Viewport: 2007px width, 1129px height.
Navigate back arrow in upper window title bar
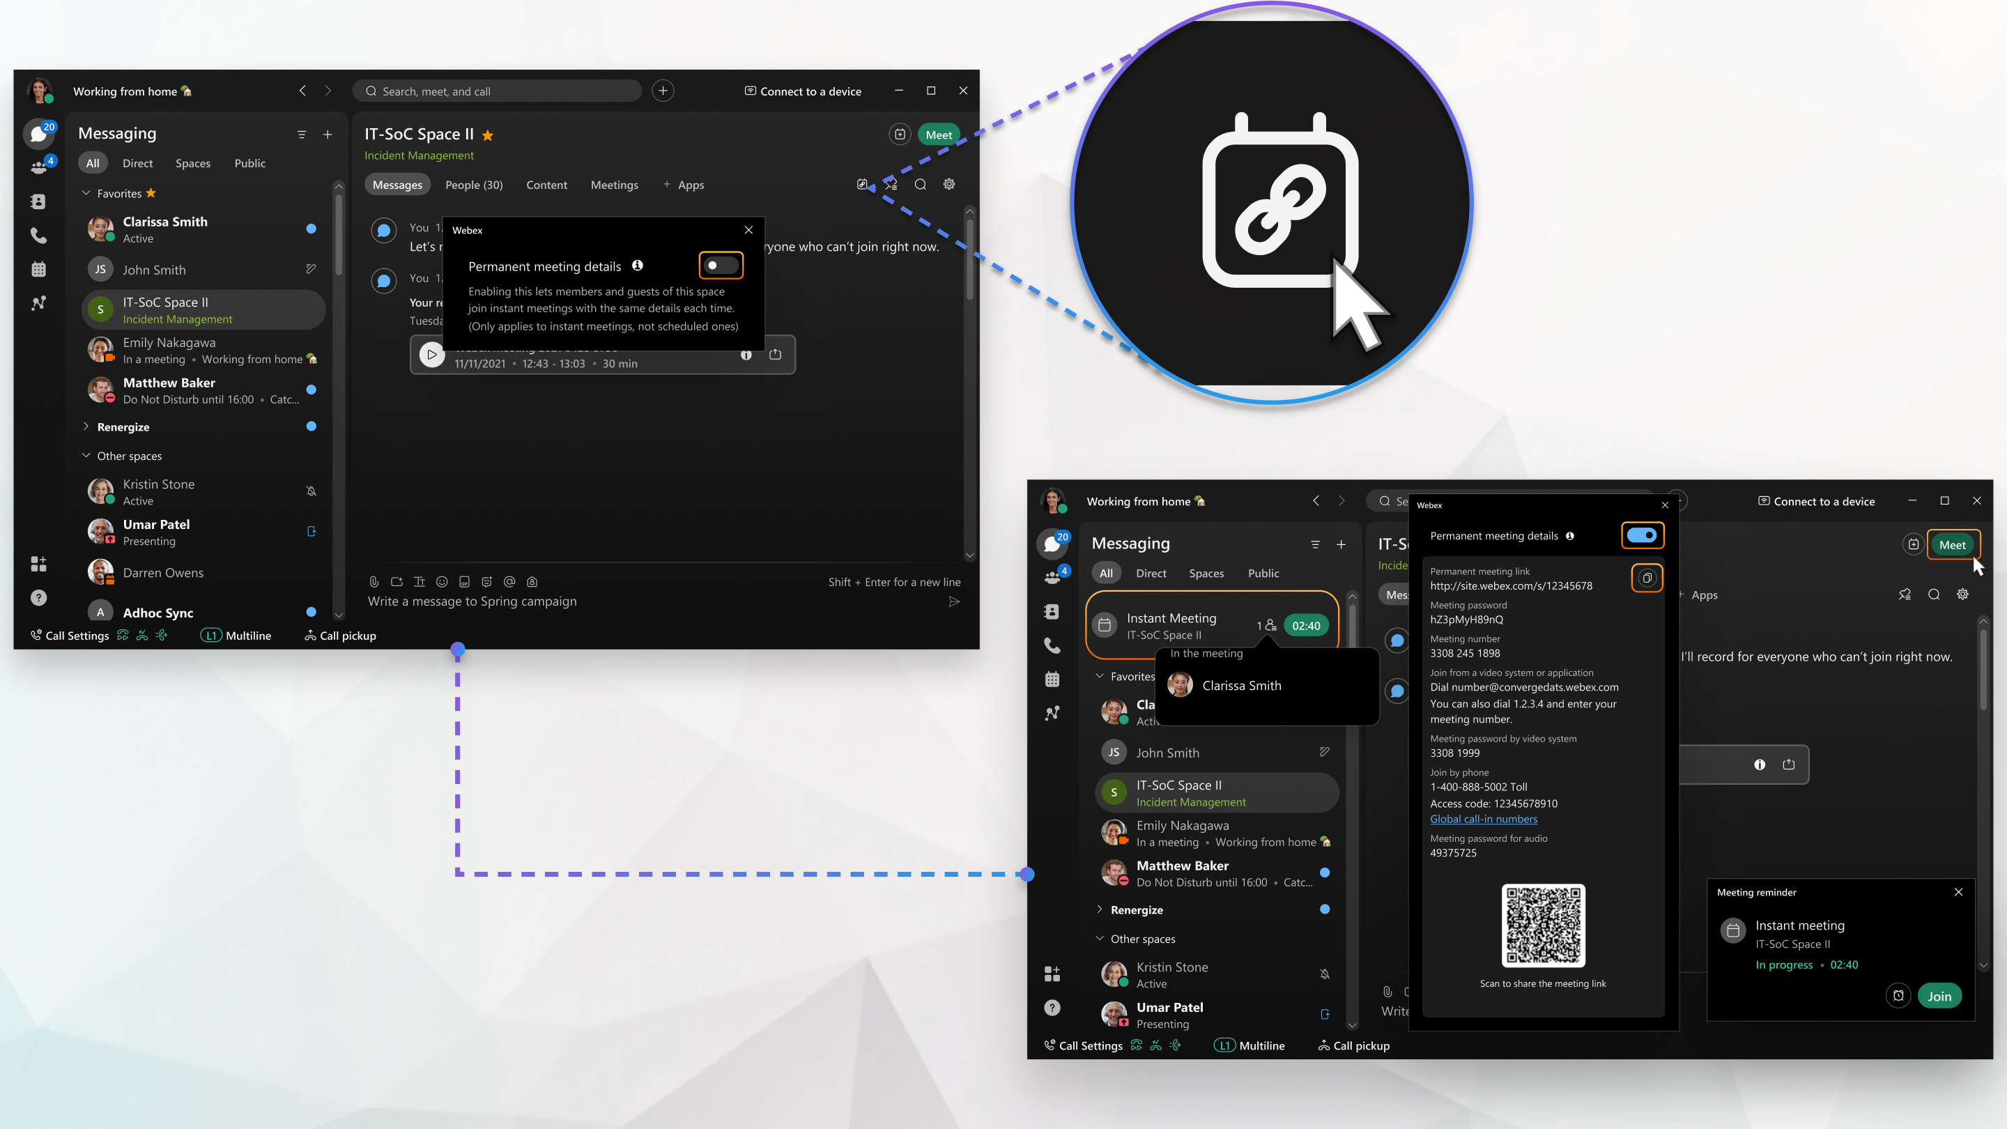tap(302, 91)
